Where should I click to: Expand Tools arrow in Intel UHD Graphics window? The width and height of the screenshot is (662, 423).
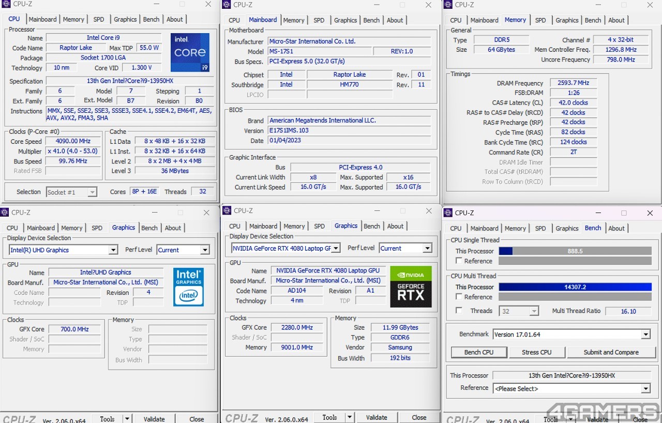[x=127, y=419]
